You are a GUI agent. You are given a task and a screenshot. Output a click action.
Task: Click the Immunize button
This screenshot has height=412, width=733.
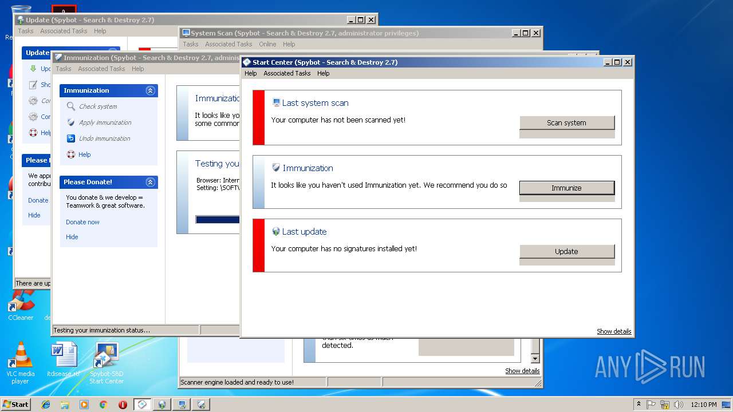[x=566, y=188]
